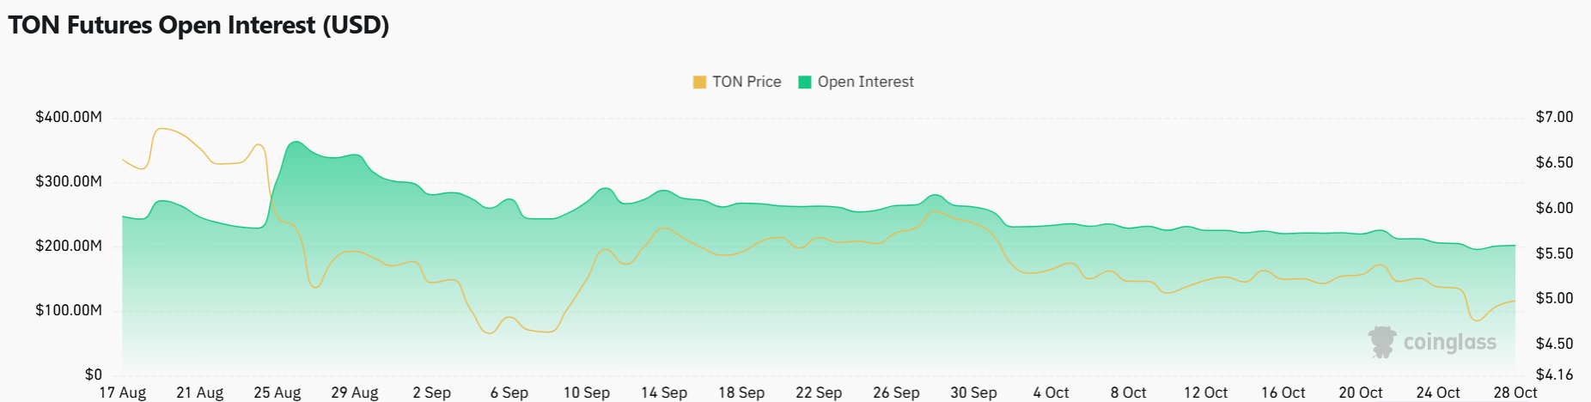Click the $200.00M left axis label
The height and width of the screenshot is (402, 1591).
69,246
